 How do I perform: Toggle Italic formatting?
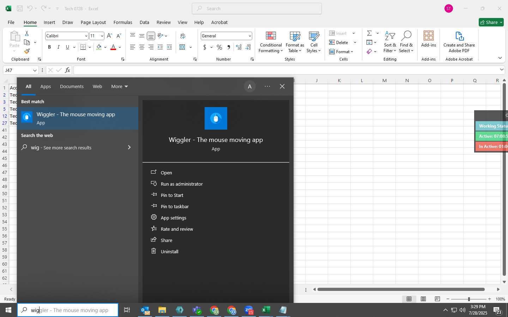(59, 47)
